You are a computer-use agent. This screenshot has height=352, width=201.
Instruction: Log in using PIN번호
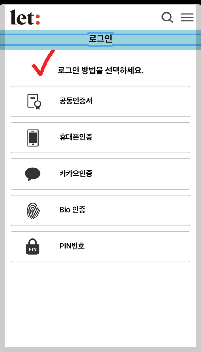(100, 246)
